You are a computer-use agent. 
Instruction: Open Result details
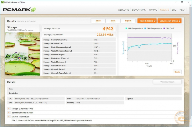click(147, 21)
